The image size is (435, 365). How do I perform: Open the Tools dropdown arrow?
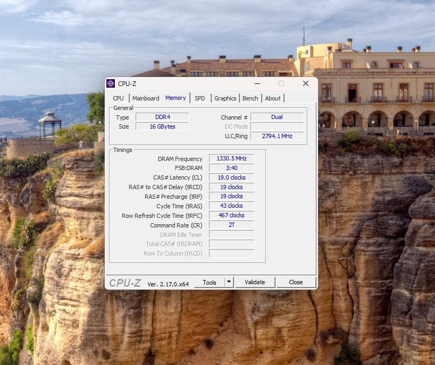229,282
